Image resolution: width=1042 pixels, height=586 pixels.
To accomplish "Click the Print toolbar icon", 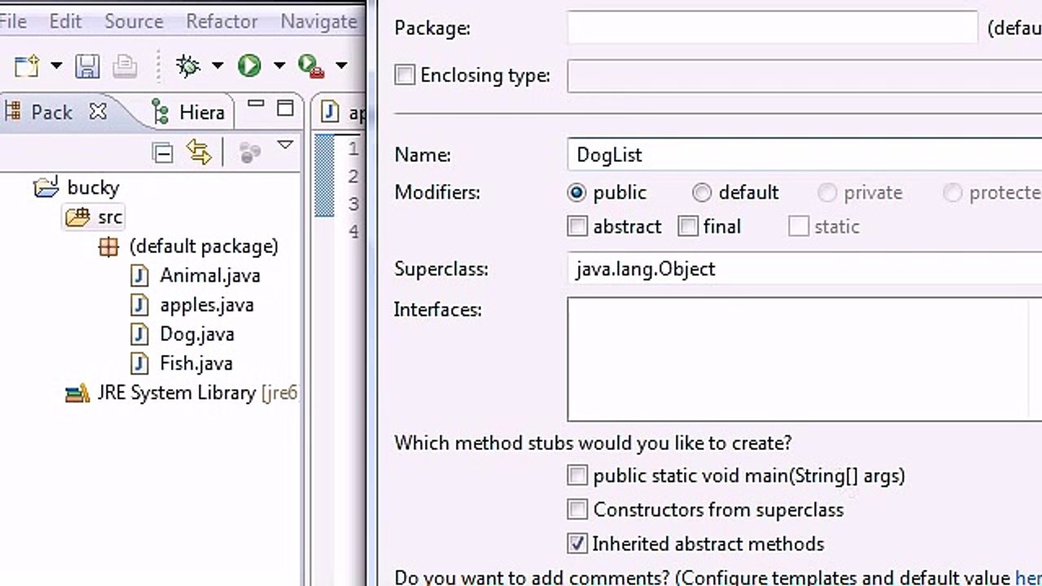I will pos(125,66).
